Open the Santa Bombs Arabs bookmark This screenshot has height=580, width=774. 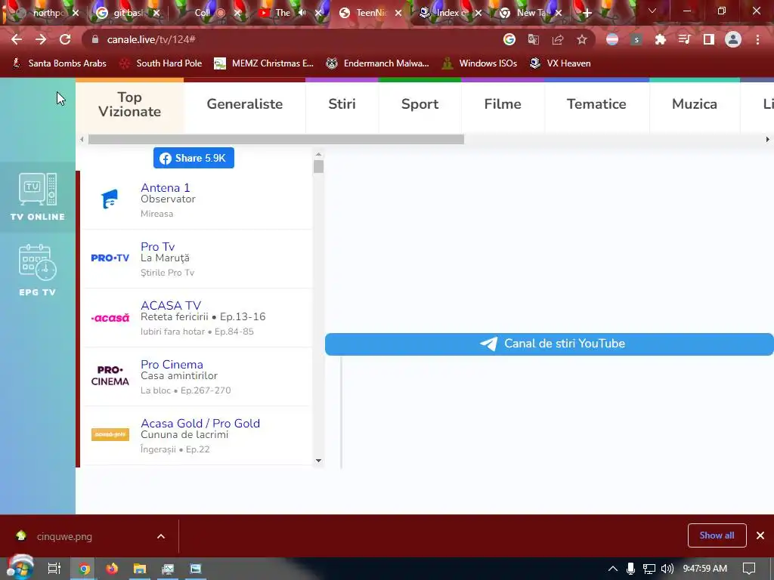tap(59, 63)
